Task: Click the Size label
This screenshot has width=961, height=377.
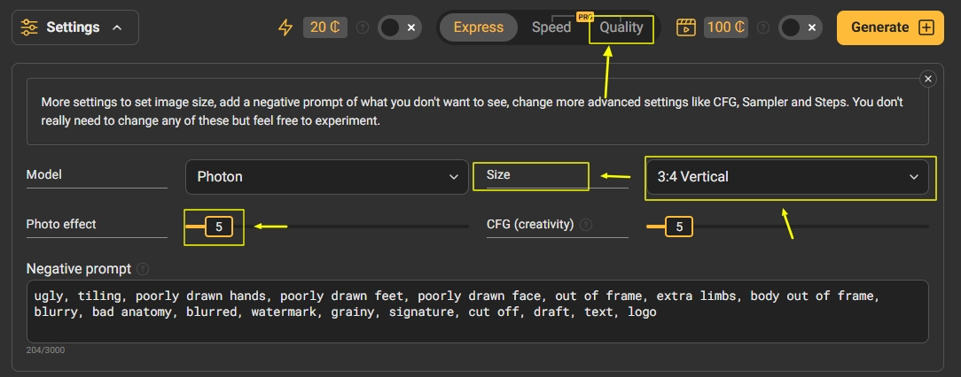Action: pyautogui.click(x=498, y=175)
